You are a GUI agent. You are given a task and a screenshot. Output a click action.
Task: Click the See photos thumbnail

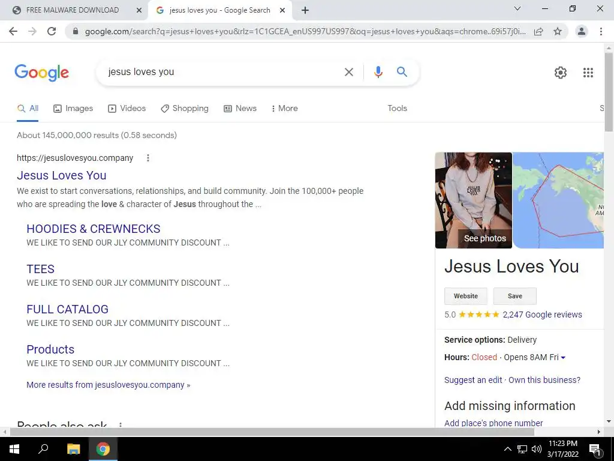[474, 200]
